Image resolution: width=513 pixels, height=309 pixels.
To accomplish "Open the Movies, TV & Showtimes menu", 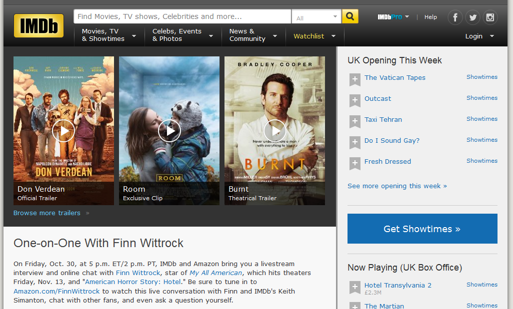I will pos(108,35).
